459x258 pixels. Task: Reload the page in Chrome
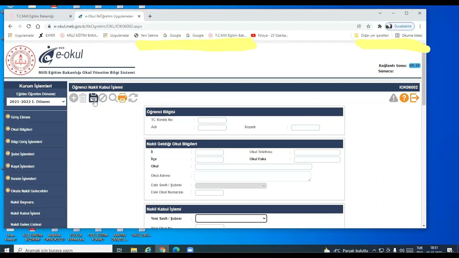pos(29,26)
